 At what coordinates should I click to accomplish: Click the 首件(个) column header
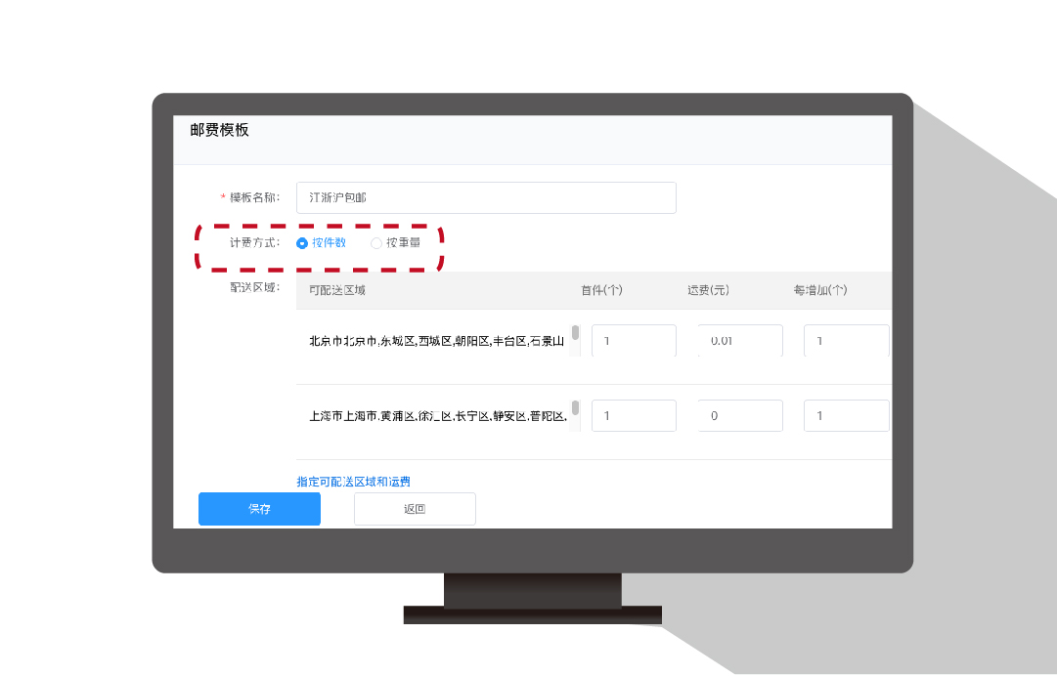click(601, 290)
